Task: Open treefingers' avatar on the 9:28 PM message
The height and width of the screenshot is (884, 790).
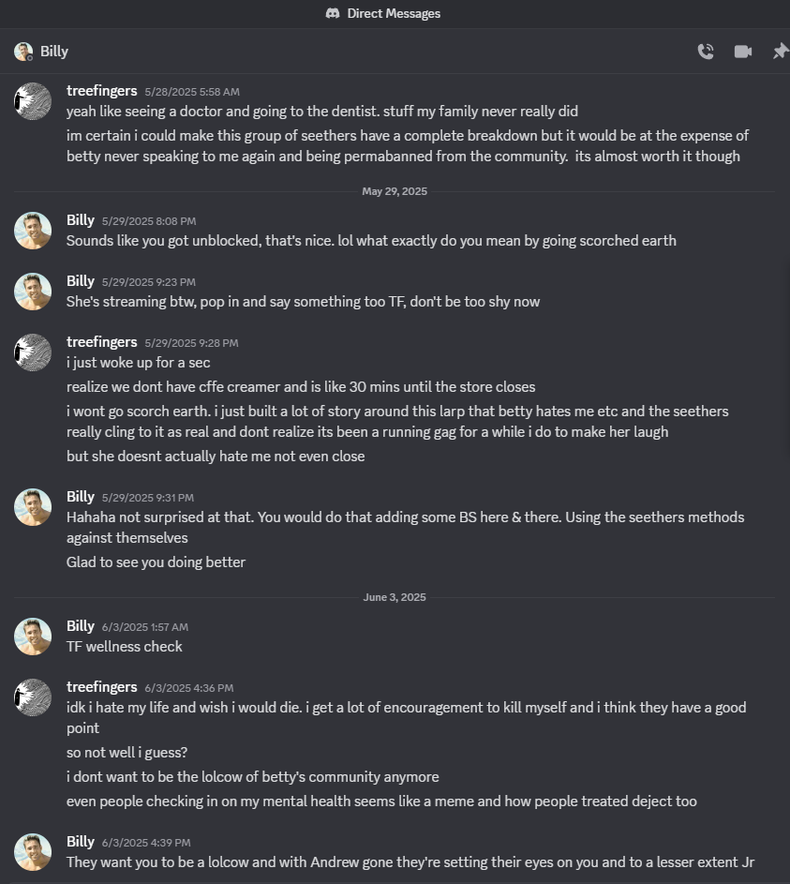Action: 33,352
